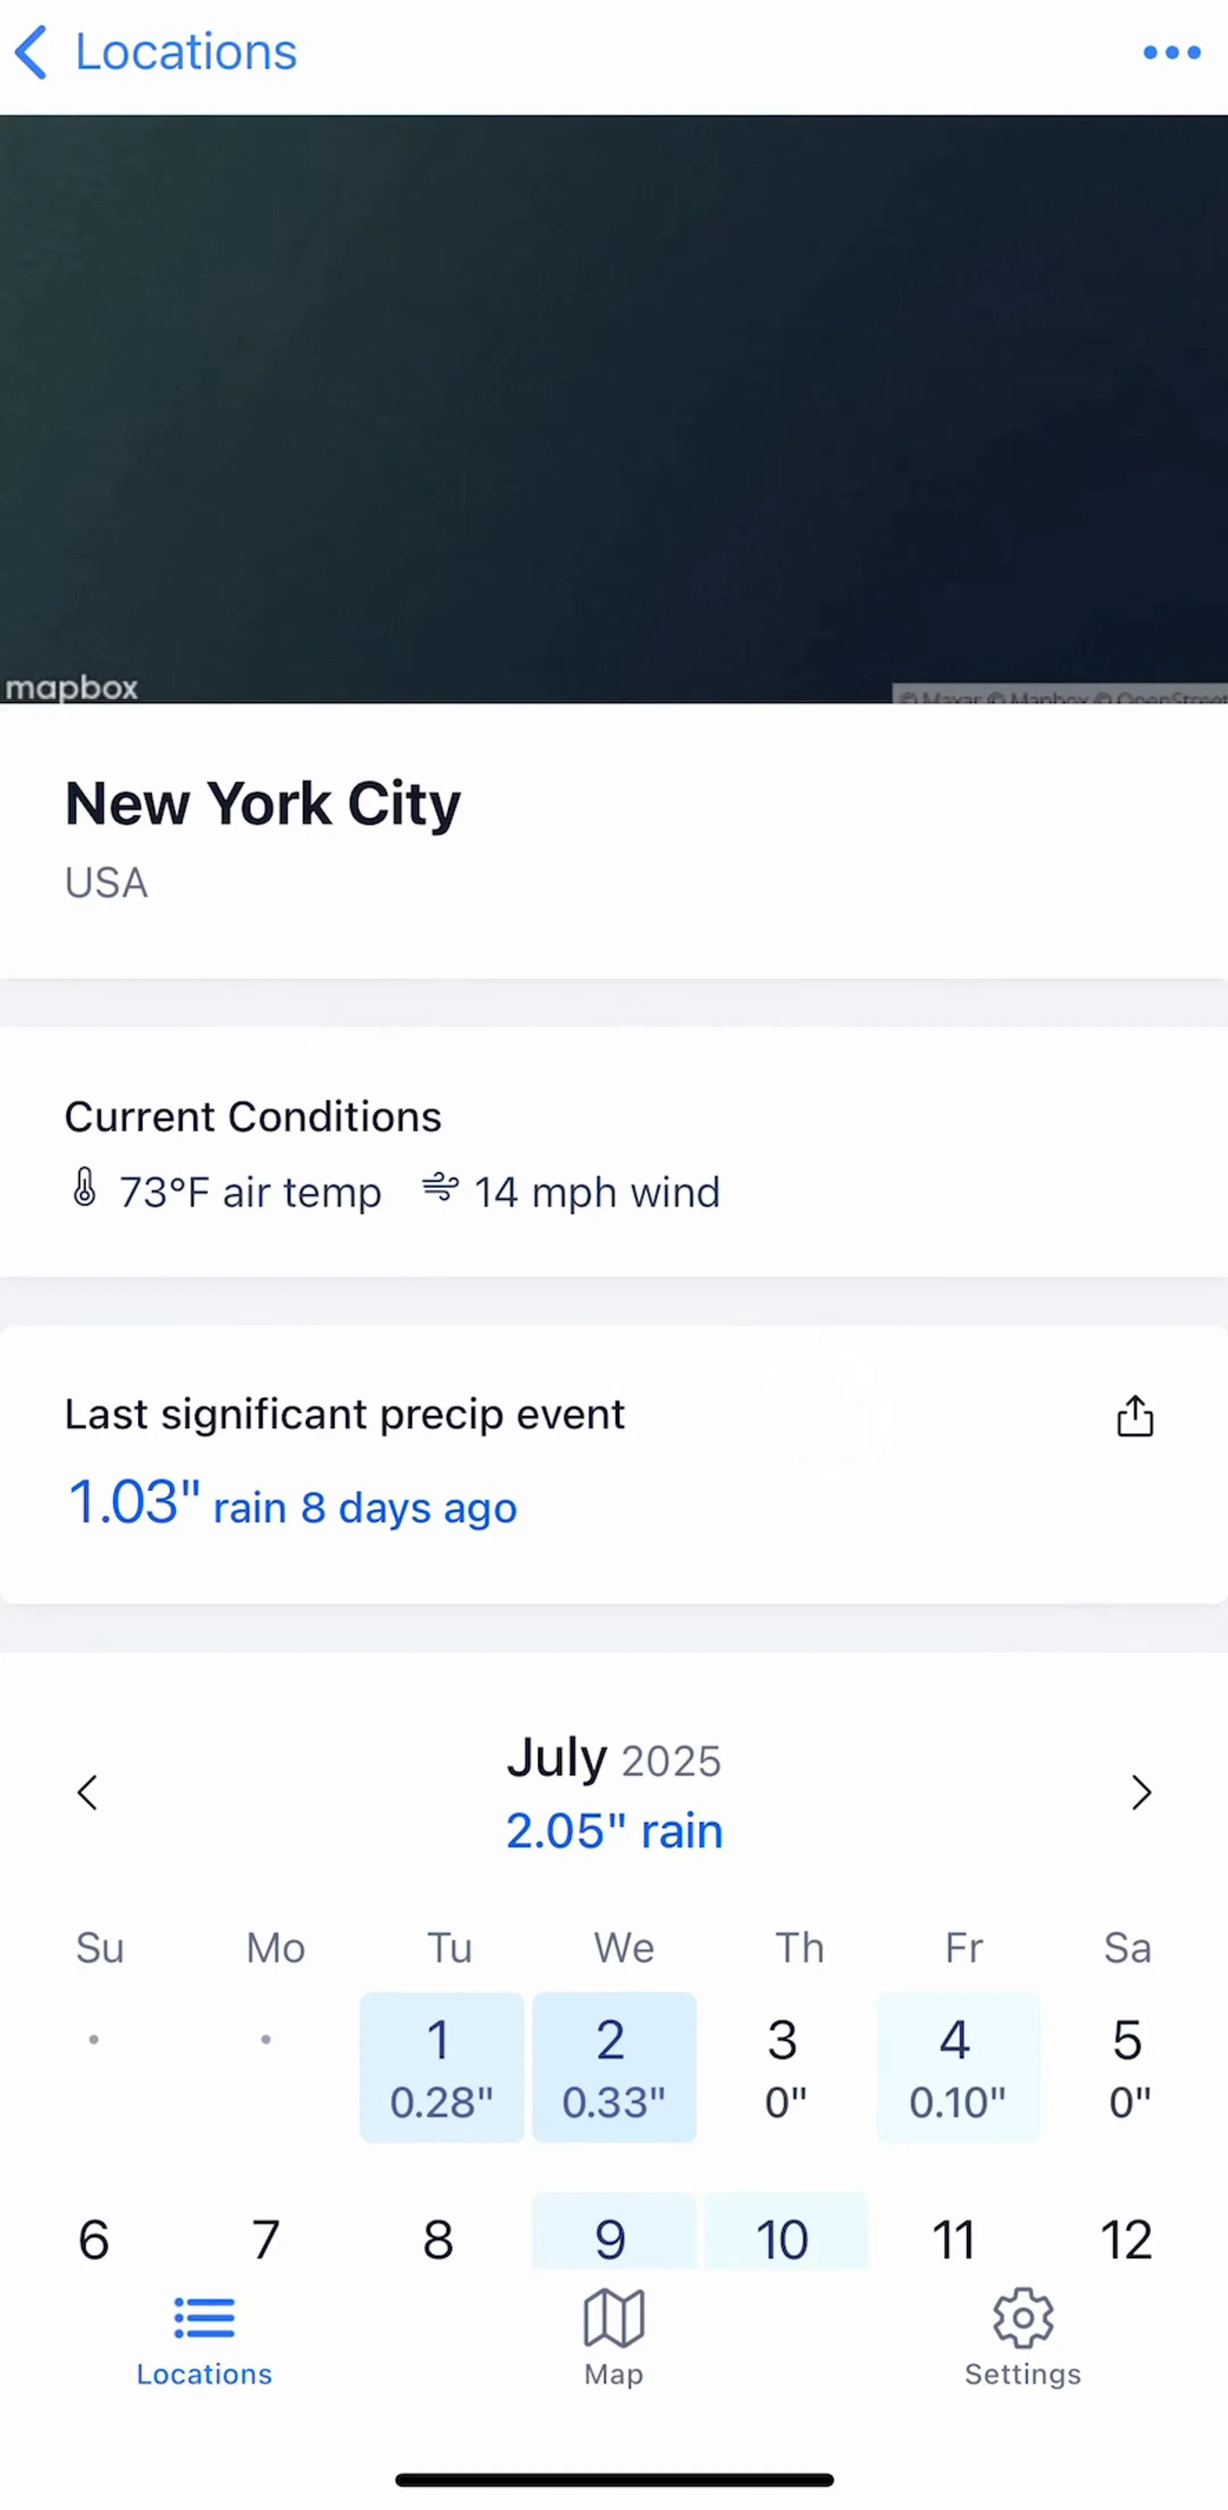Image resolution: width=1228 pixels, height=2510 pixels.
Task: Tap the 2.05" rain monthly total
Action: 615,1830
